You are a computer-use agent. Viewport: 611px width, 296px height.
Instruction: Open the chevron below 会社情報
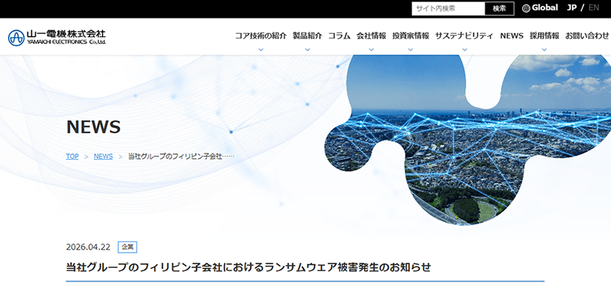click(371, 49)
